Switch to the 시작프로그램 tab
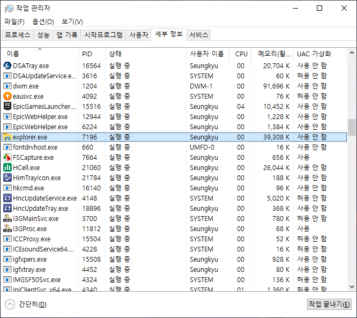The image size is (357, 318). (x=103, y=35)
